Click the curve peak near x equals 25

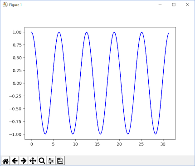click(x=141, y=32)
